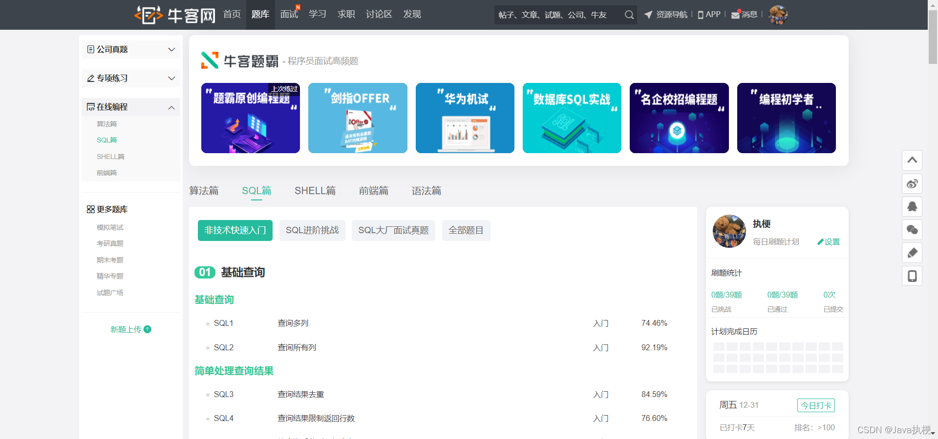938x439 pixels.
Task: Open 题库 in the top navigation
Action: point(260,14)
